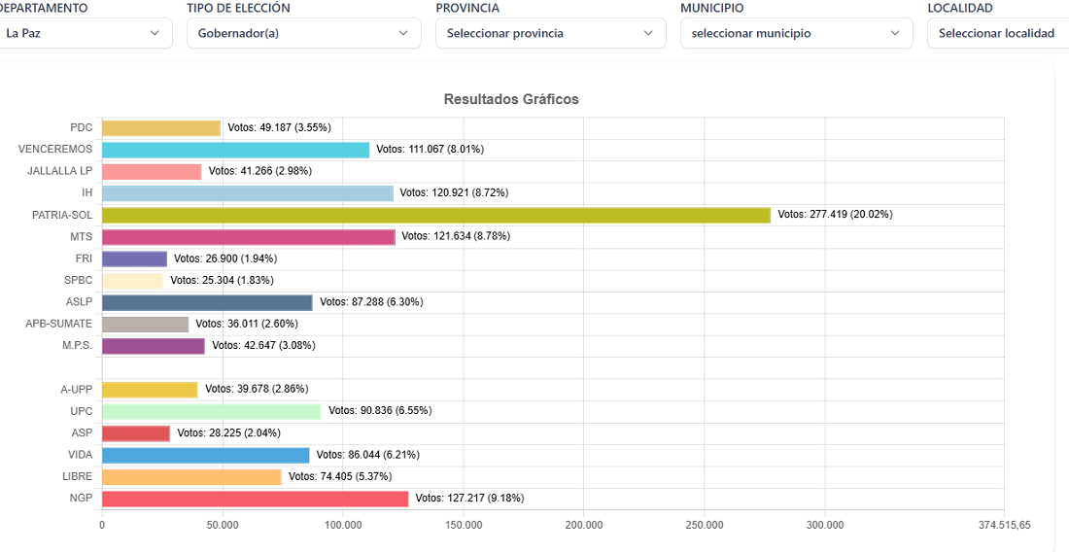Click the red NGP bar
This screenshot has width=1069, height=552.
click(x=255, y=499)
